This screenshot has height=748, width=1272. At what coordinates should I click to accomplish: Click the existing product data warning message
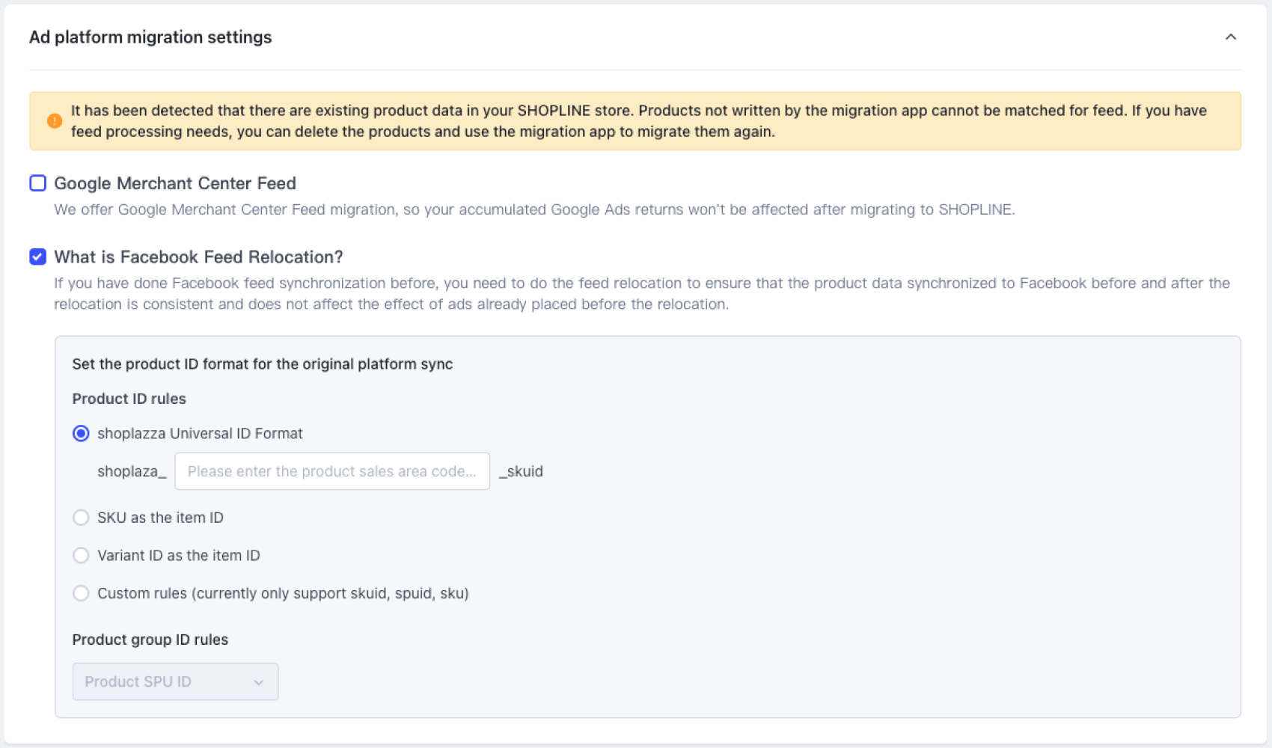coord(638,121)
